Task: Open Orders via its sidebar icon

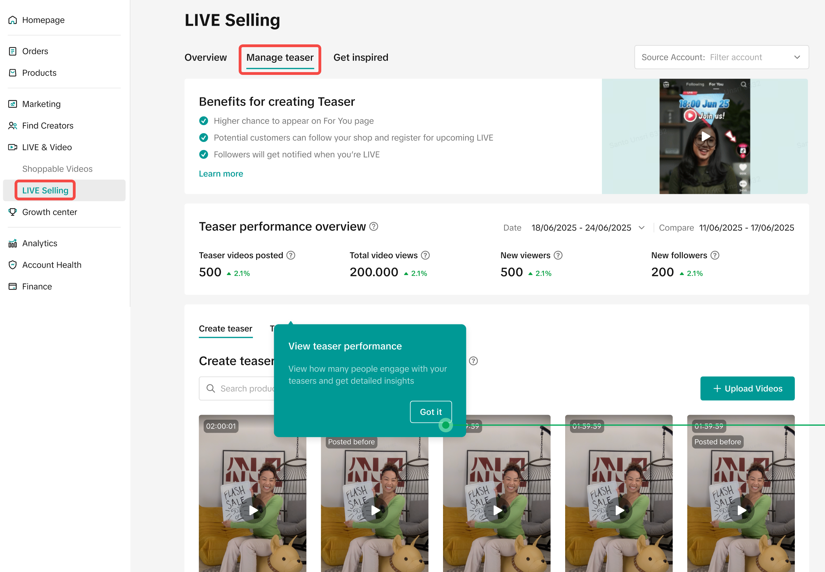Action: tap(12, 51)
